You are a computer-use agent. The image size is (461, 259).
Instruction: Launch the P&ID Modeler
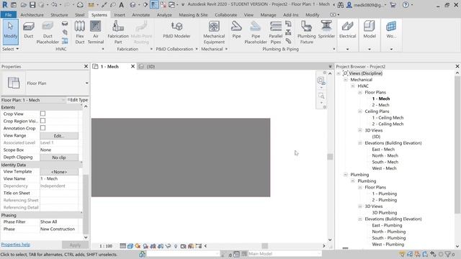(176, 30)
